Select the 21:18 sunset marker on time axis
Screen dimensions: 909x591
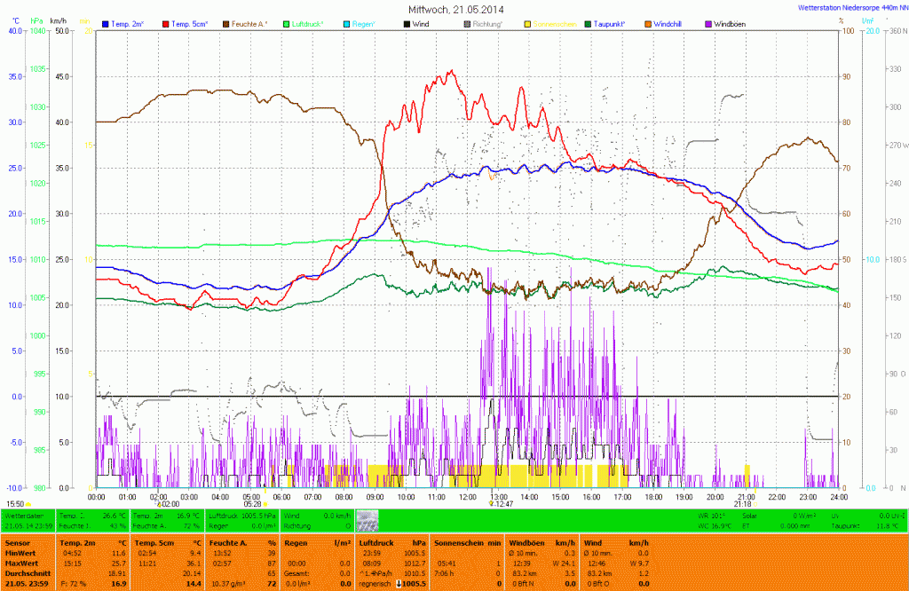tap(743, 504)
